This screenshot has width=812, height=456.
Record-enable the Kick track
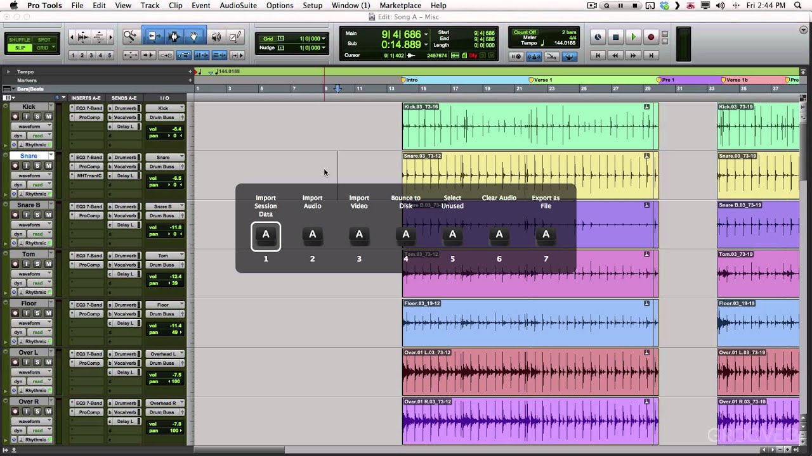click(x=16, y=117)
